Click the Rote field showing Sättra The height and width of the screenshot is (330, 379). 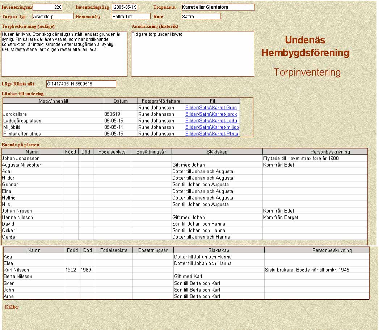(201, 16)
